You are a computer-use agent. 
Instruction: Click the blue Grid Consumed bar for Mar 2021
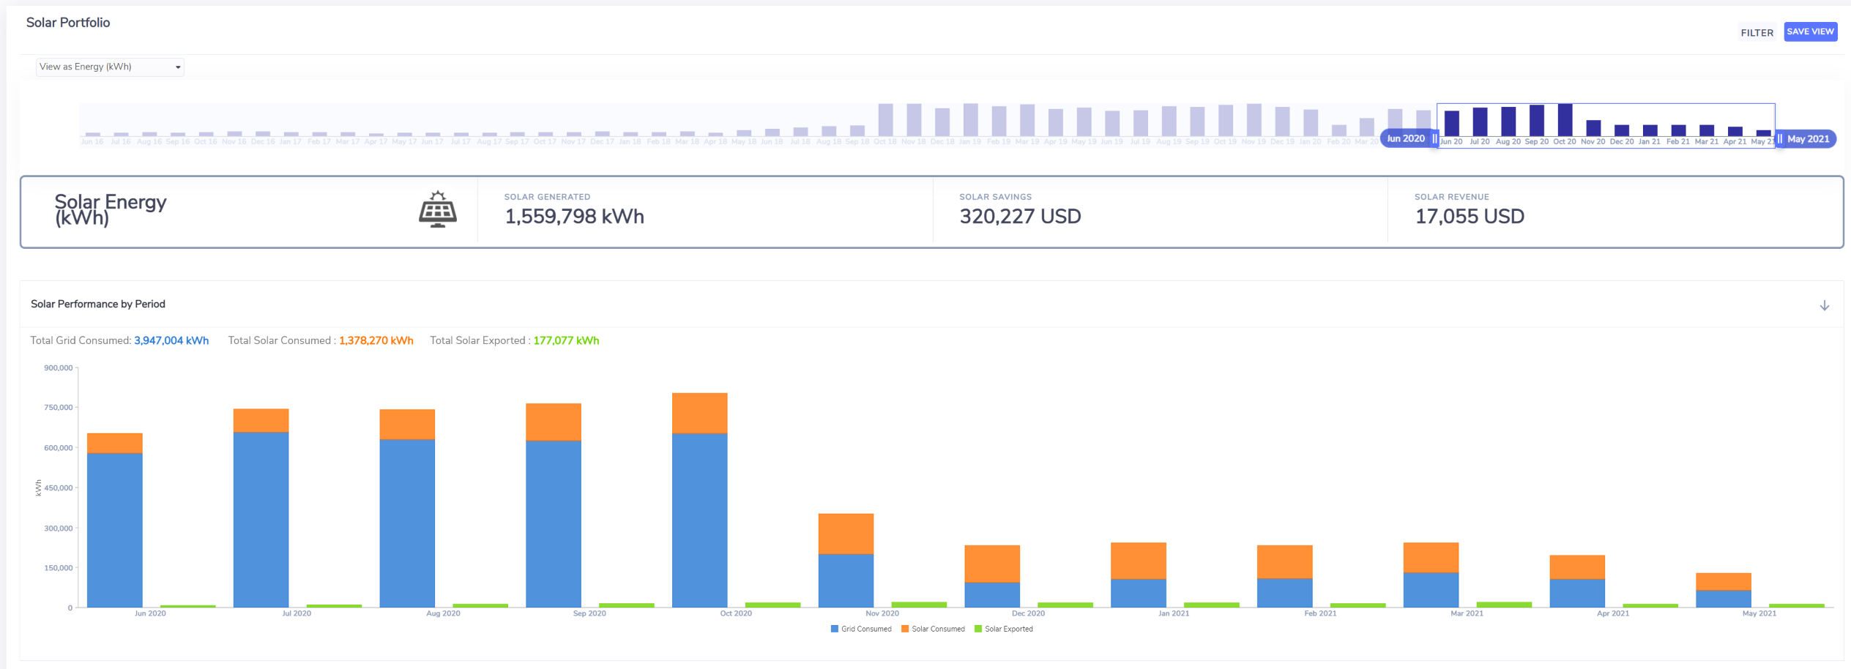[x=1431, y=590]
